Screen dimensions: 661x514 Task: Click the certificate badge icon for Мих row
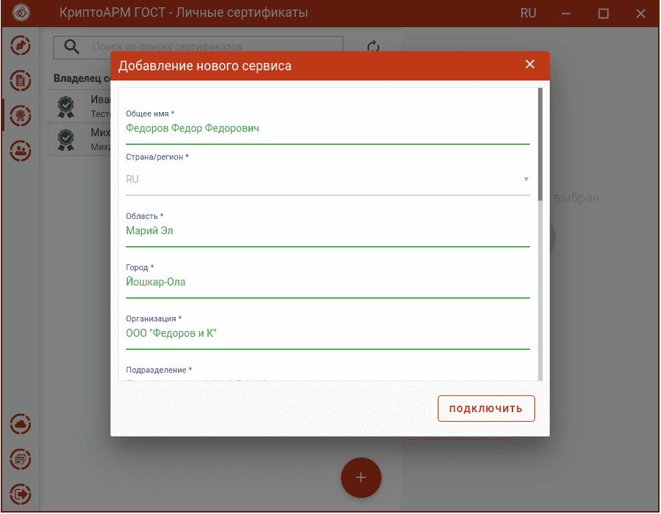(x=66, y=140)
